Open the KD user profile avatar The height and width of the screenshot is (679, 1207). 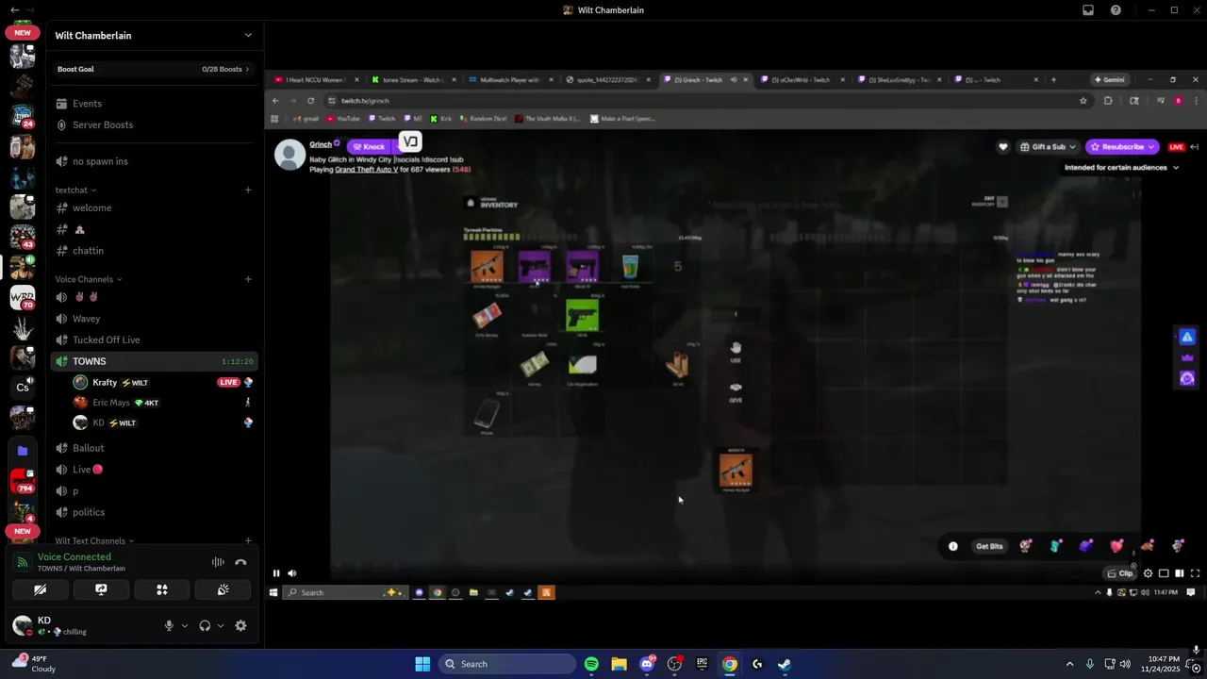pos(23,625)
